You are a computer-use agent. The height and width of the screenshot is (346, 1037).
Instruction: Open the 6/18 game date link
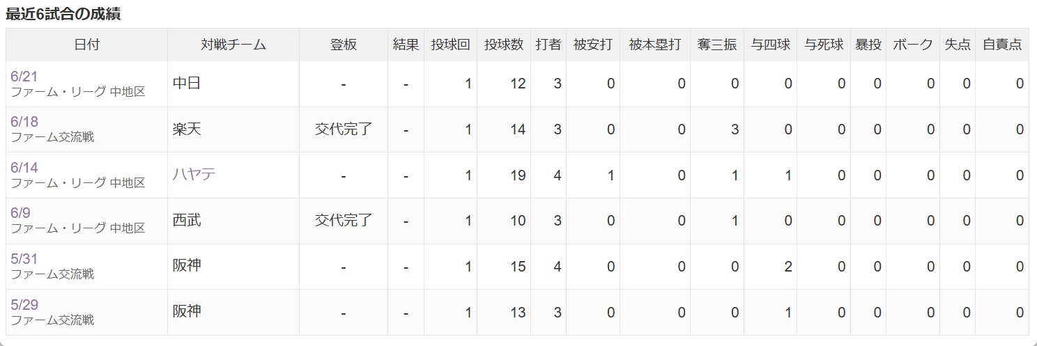[x=24, y=122]
